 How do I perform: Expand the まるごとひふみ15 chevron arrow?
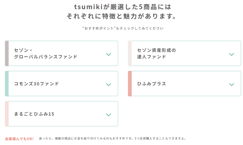coord(109,115)
